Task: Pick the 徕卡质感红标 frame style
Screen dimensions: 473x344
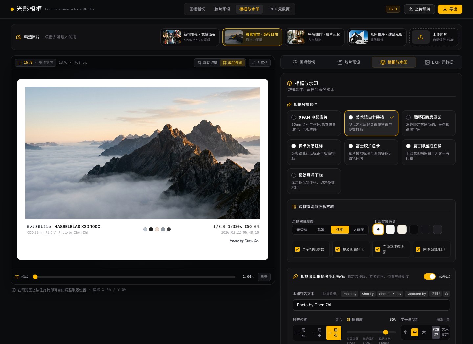Action: click(314, 152)
